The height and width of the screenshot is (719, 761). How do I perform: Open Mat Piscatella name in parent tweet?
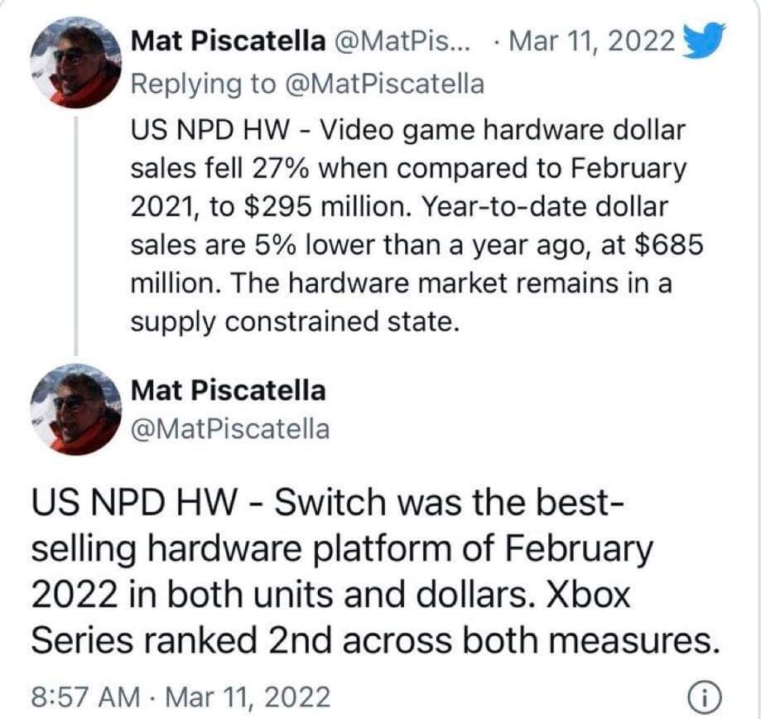point(228,41)
